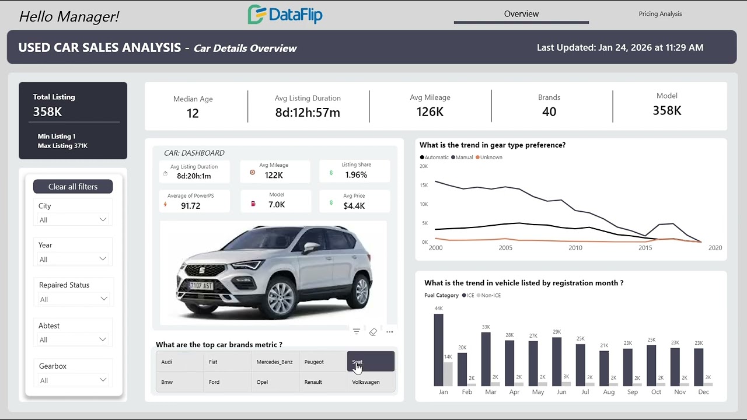Click the January Non-ICE bar 14K
747x420 pixels.
(448, 374)
